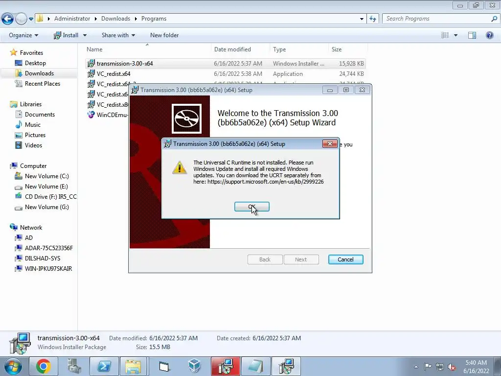Image resolution: width=501 pixels, height=376 pixels.
Task: Open the Music library
Action: 33,125
